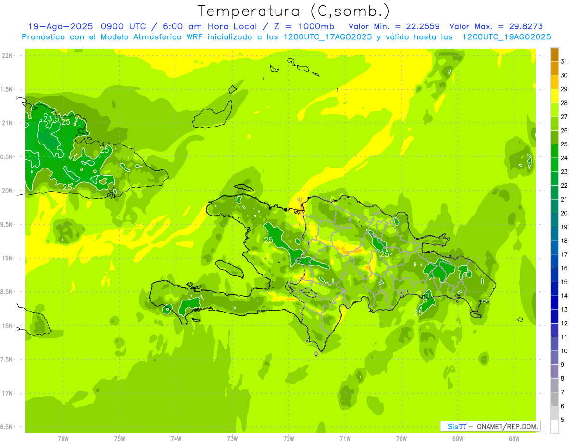Viewport: 577px width, 445px height.
Task: Click the legend value '10'
Action: click(564, 351)
